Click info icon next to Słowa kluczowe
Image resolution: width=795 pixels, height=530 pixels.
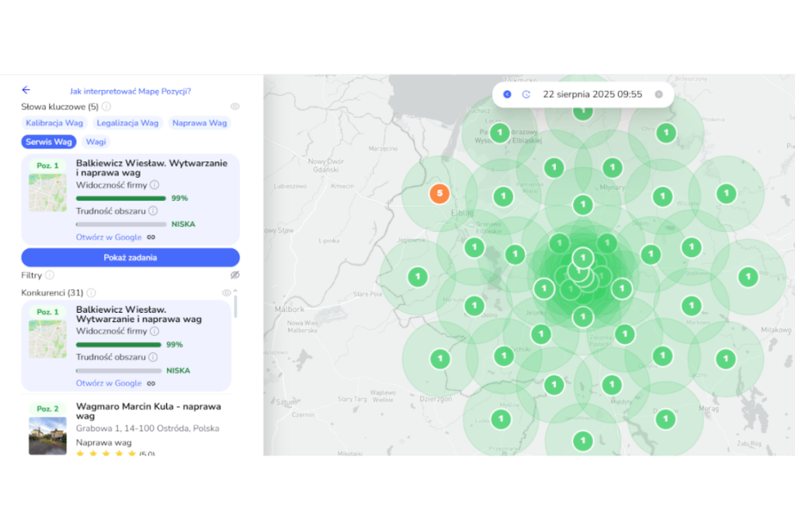106,106
